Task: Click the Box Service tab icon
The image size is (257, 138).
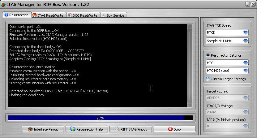Action: click(103, 15)
